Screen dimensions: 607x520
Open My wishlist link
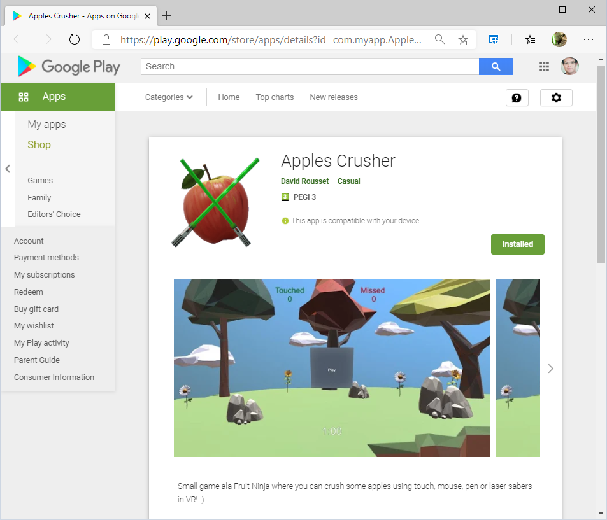[34, 326]
